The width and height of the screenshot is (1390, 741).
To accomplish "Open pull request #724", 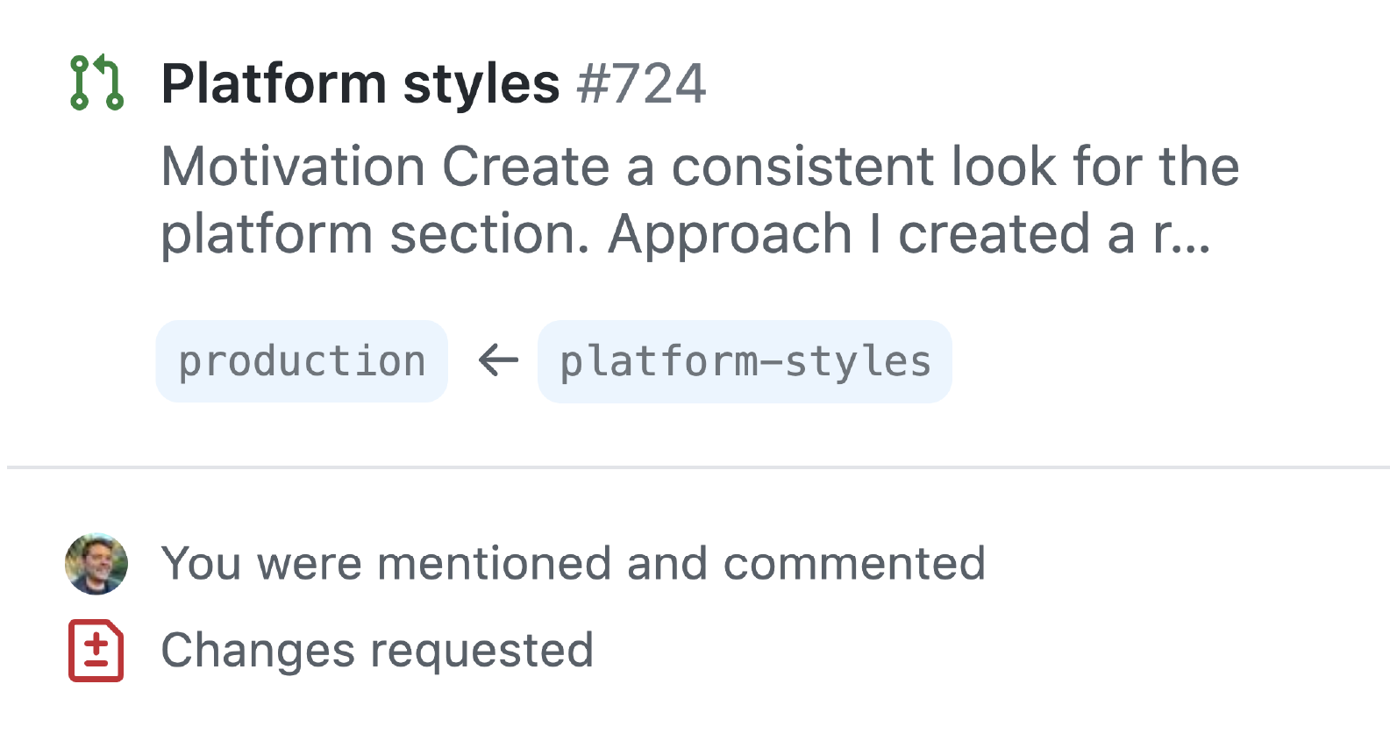I will coord(640,83).
